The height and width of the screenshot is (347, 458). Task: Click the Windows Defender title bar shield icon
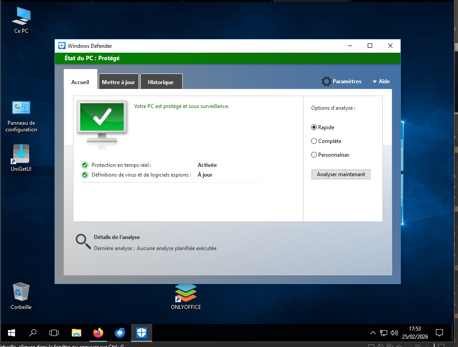tap(62, 46)
